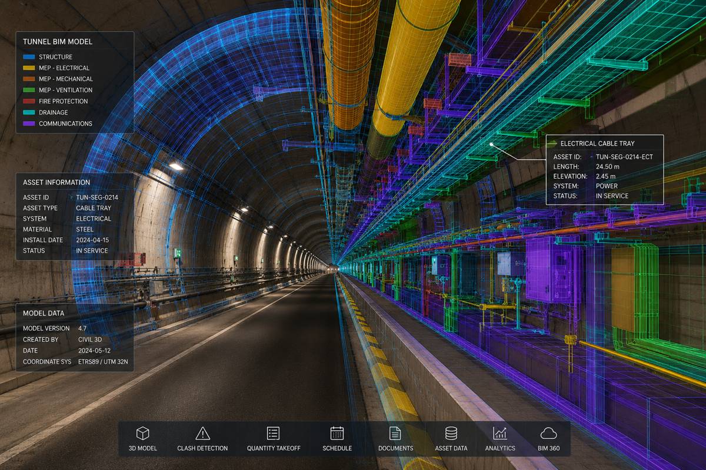Click the TUNNEL BIM MODEL panel title
The width and height of the screenshot is (706, 470).
click(58, 42)
